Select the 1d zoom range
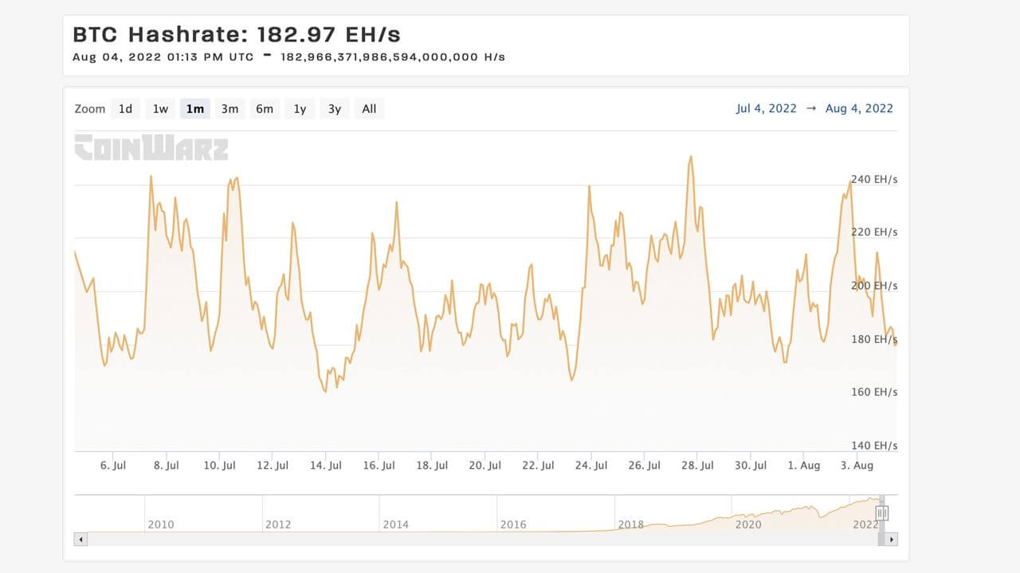The height and width of the screenshot is (573, 1020). [x=125, y=109]
